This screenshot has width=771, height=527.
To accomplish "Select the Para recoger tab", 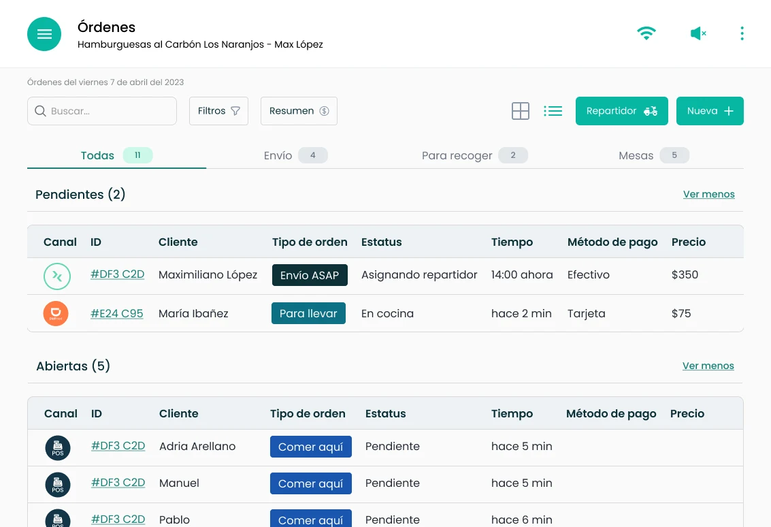I will point(474,155).
